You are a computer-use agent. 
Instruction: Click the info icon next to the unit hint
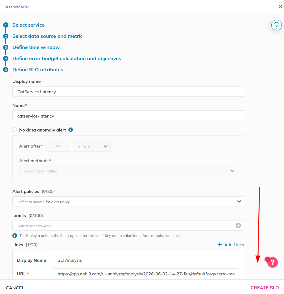pos(15,235)
